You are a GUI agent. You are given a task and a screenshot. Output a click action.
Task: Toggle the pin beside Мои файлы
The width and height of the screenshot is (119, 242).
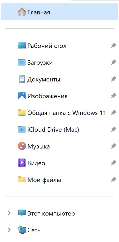click(114, 180)
